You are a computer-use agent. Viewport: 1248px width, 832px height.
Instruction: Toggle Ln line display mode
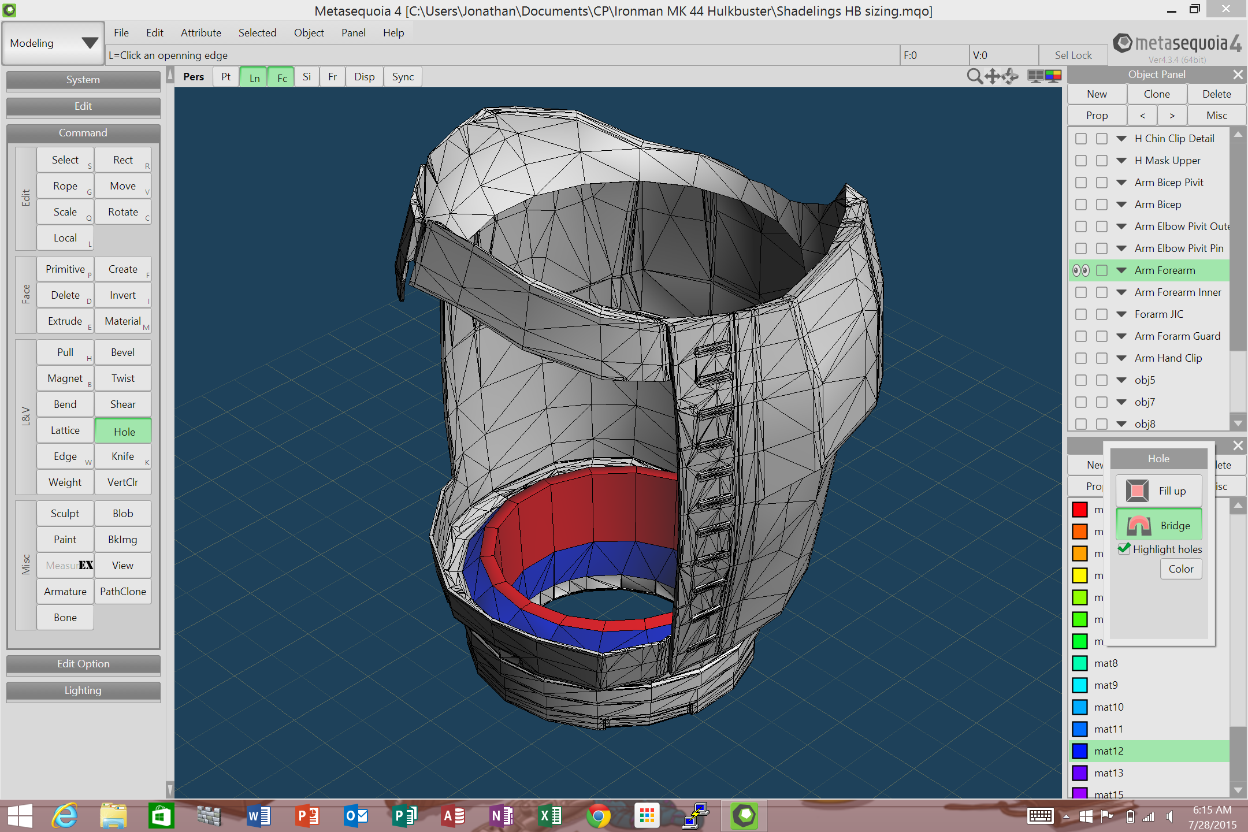254,77
